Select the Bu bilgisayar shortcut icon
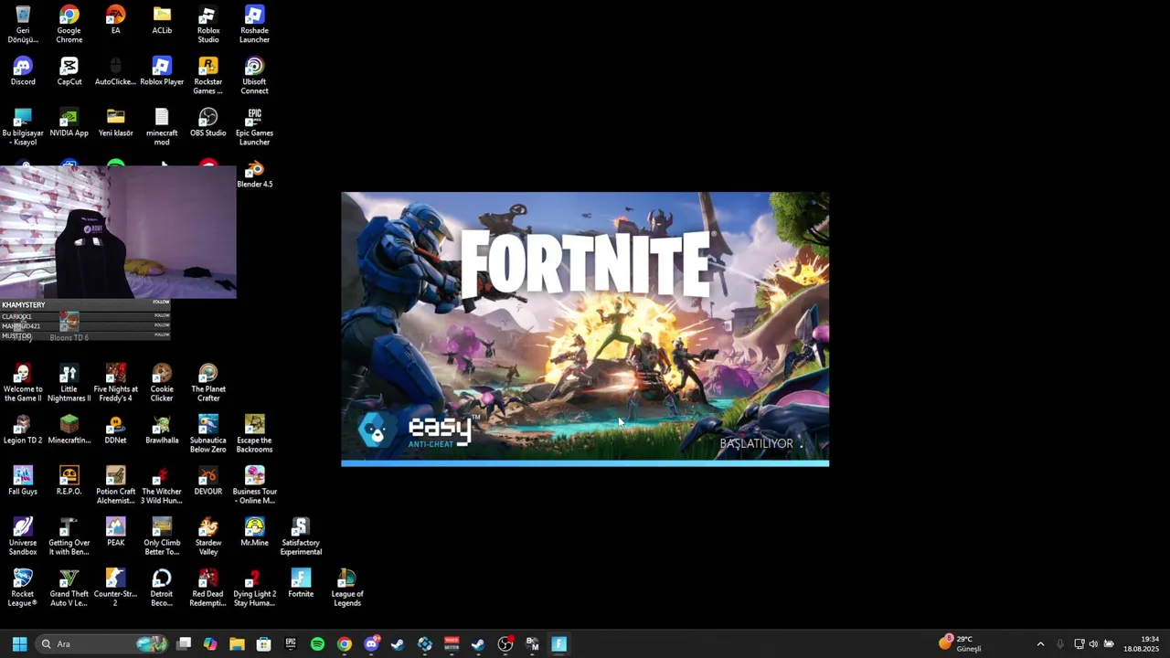This screenshot has width=1170, height=658. coord(23,127)
